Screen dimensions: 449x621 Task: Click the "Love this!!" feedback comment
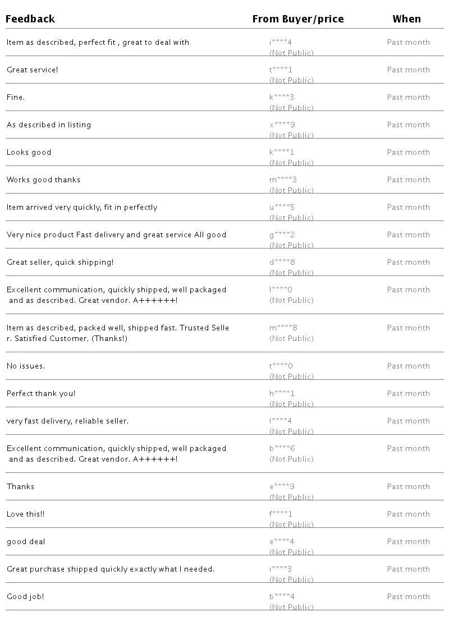[x=25, y=514]
